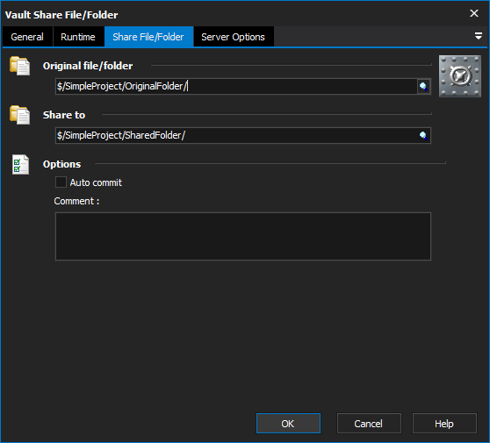This screenshot has width=490, height=443.
Task: Click the Auto commit label text
Action: [96, 182]
